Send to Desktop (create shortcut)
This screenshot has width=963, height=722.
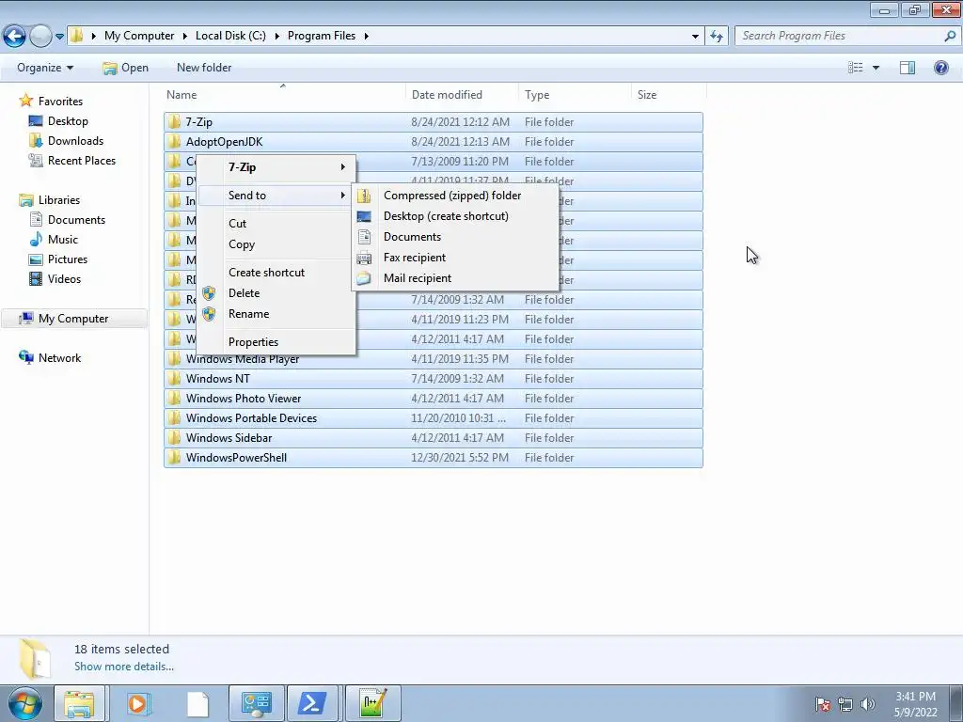(455, 216)
